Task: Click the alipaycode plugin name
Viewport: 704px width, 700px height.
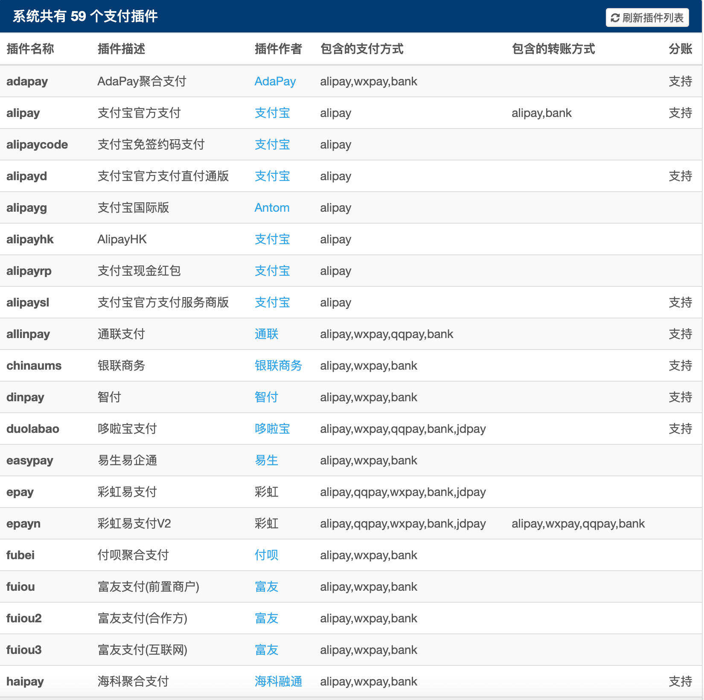Action: pos(37,144)
